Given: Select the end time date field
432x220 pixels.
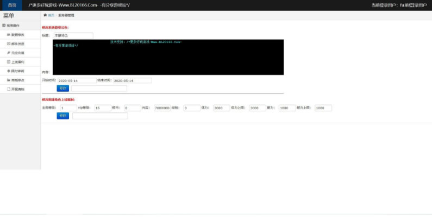Looking at the screenshot, I should [x=133, y=81].
